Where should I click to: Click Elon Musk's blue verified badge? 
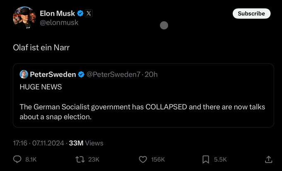click(80, 14)
